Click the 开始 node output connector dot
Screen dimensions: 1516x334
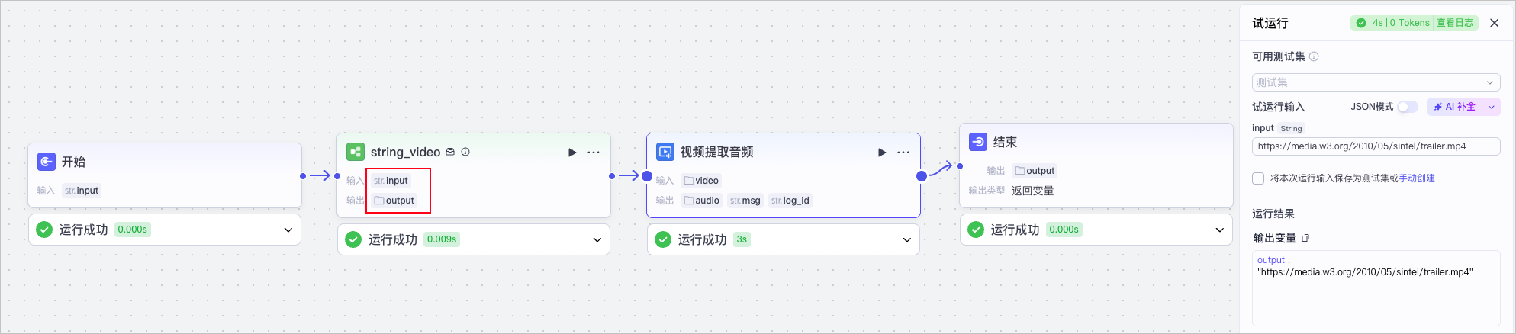tap(303, 176)
